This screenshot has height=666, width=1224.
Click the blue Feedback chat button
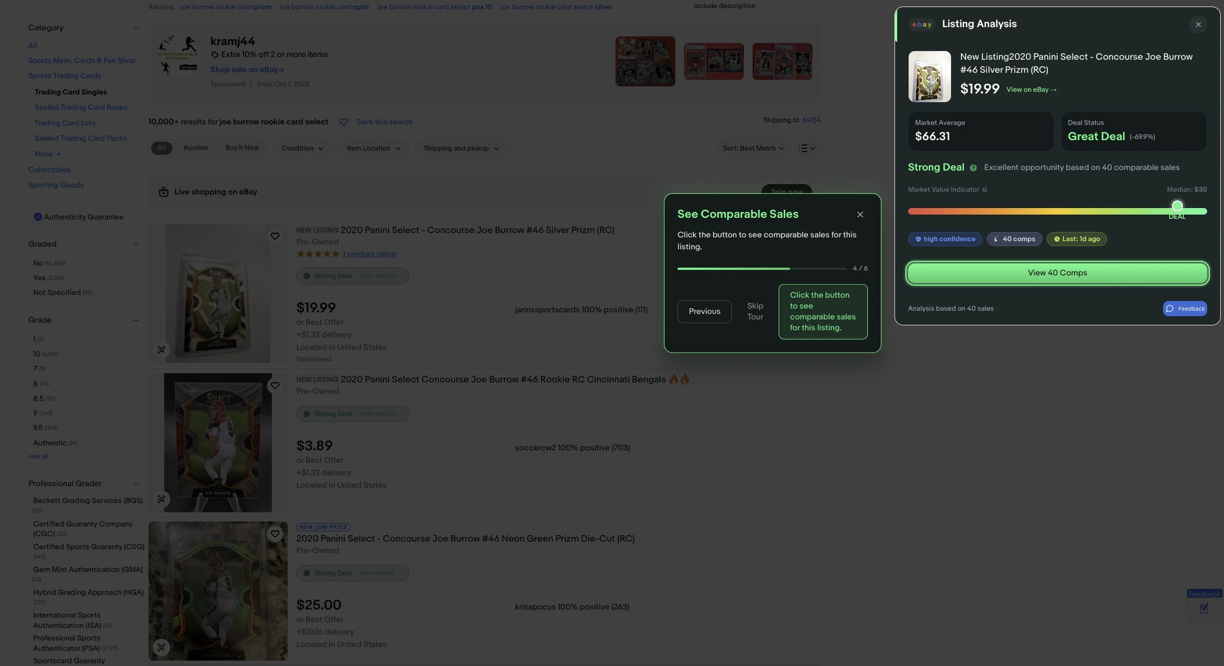coord(1185,309)
